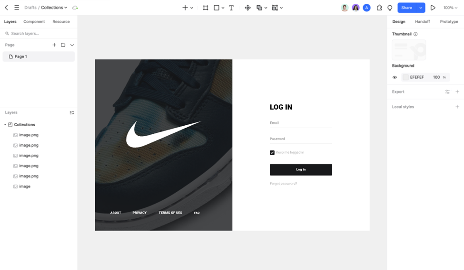Click the Share button
The image size is (464, 270).
[x=406, y=8]
